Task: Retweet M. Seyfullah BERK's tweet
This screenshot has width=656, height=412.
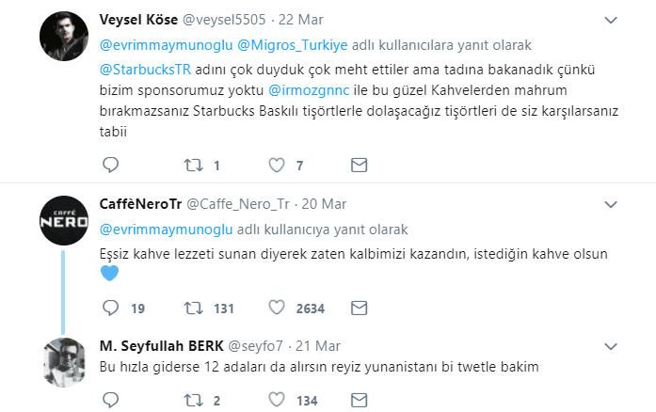Action: click(193, 402)
